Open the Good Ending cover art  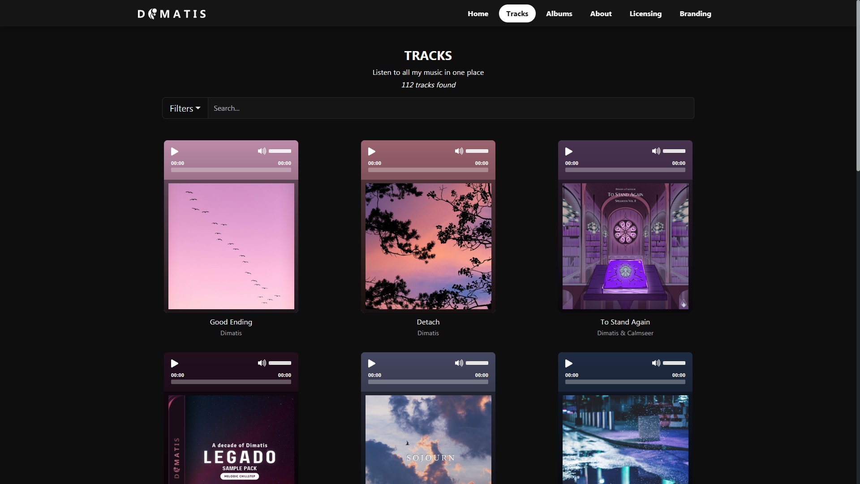[231, 246]
